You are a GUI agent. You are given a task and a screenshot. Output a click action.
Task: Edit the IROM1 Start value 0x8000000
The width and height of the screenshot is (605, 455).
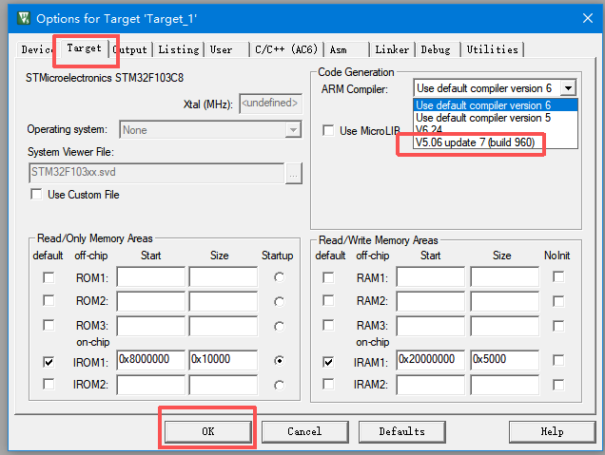[151, 360]
